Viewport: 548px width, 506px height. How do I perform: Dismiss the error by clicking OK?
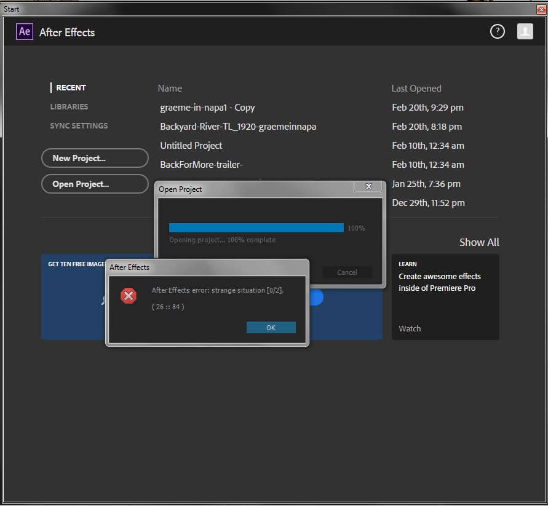point(271,327)
